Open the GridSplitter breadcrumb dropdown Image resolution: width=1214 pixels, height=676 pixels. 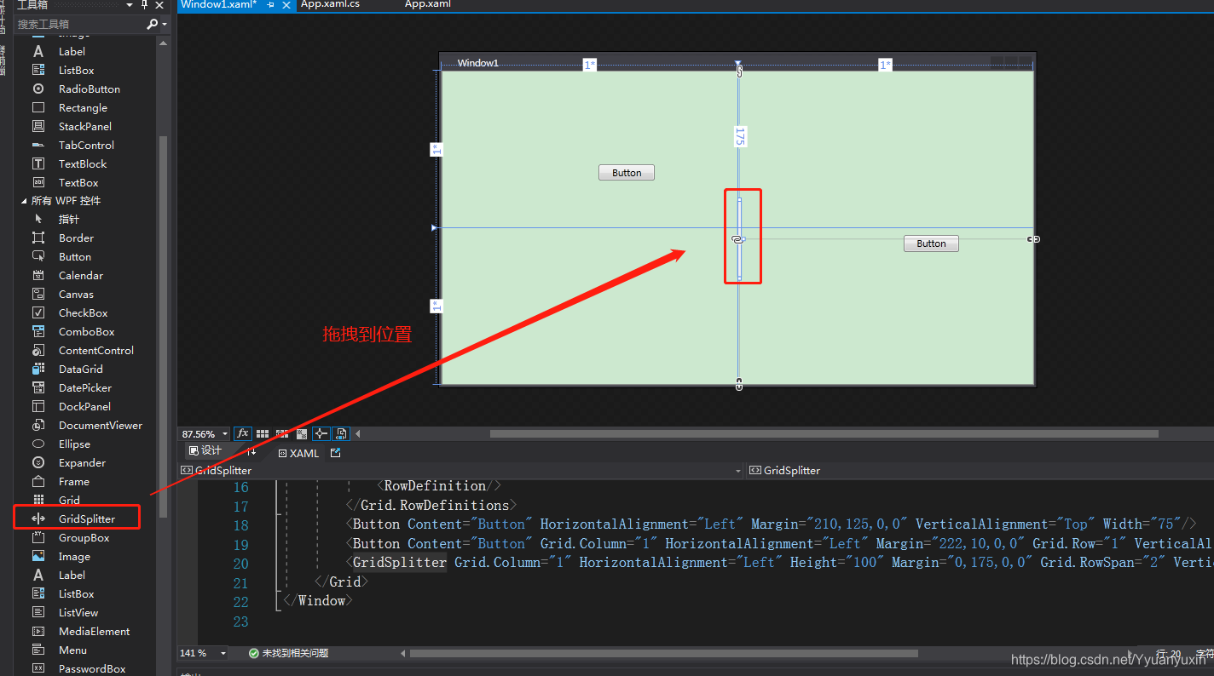[x=738, y=470]
